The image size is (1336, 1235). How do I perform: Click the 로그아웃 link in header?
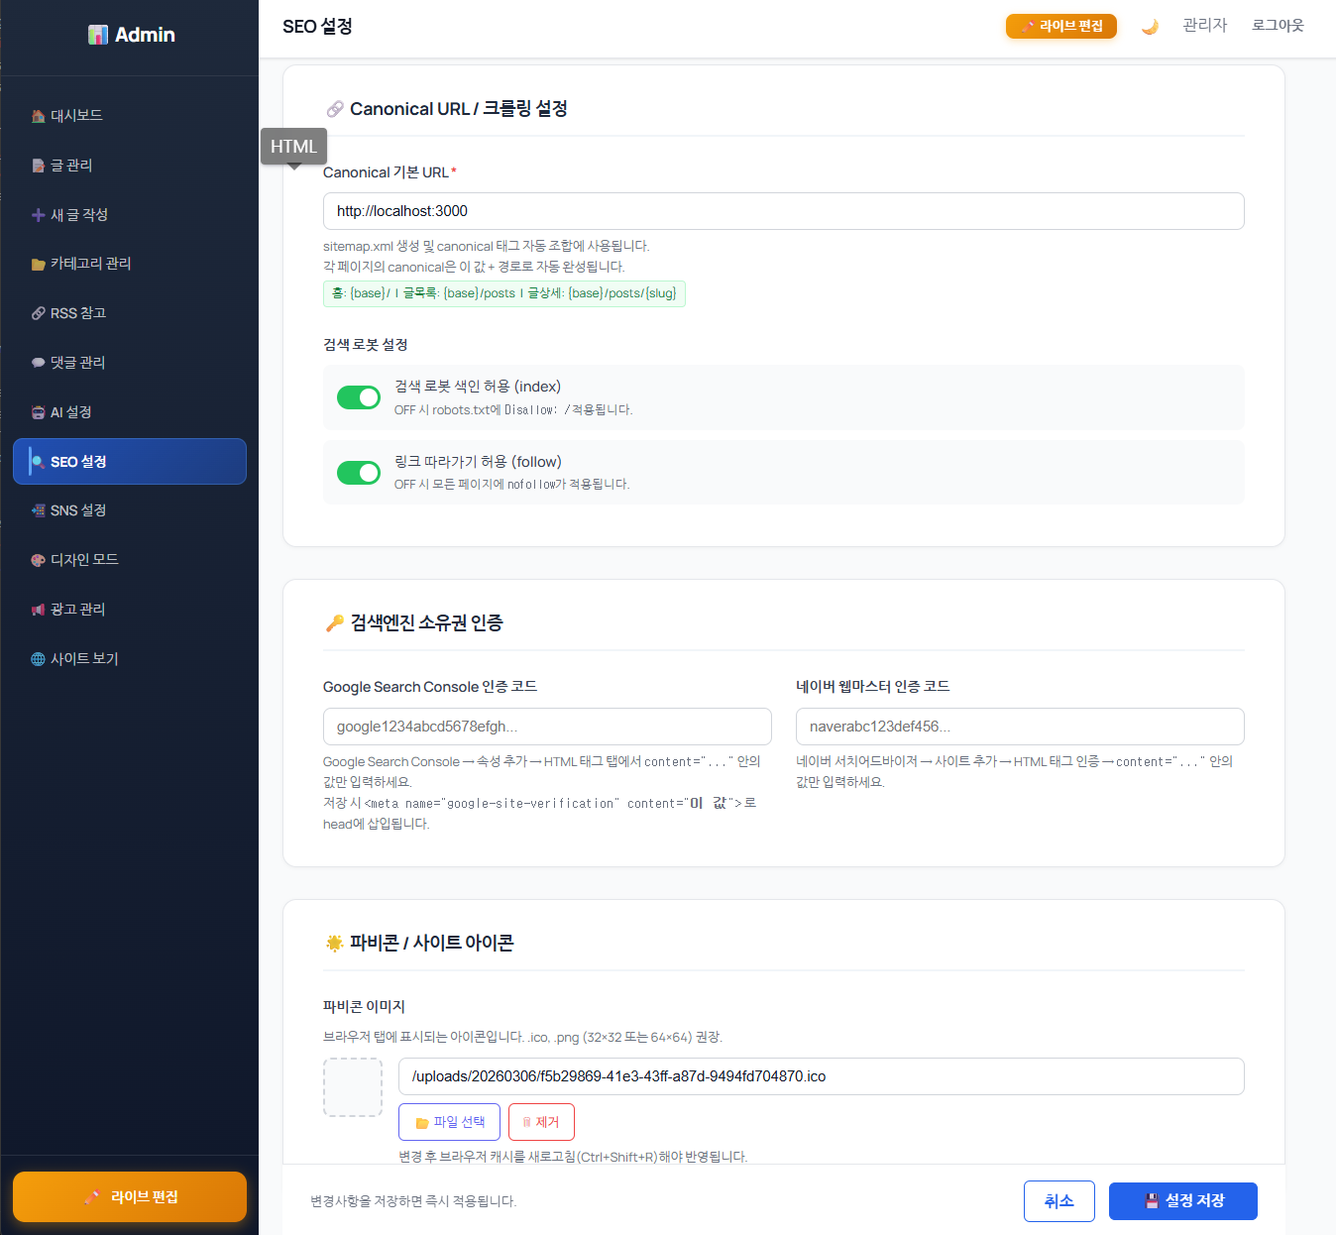point(1277,26)
